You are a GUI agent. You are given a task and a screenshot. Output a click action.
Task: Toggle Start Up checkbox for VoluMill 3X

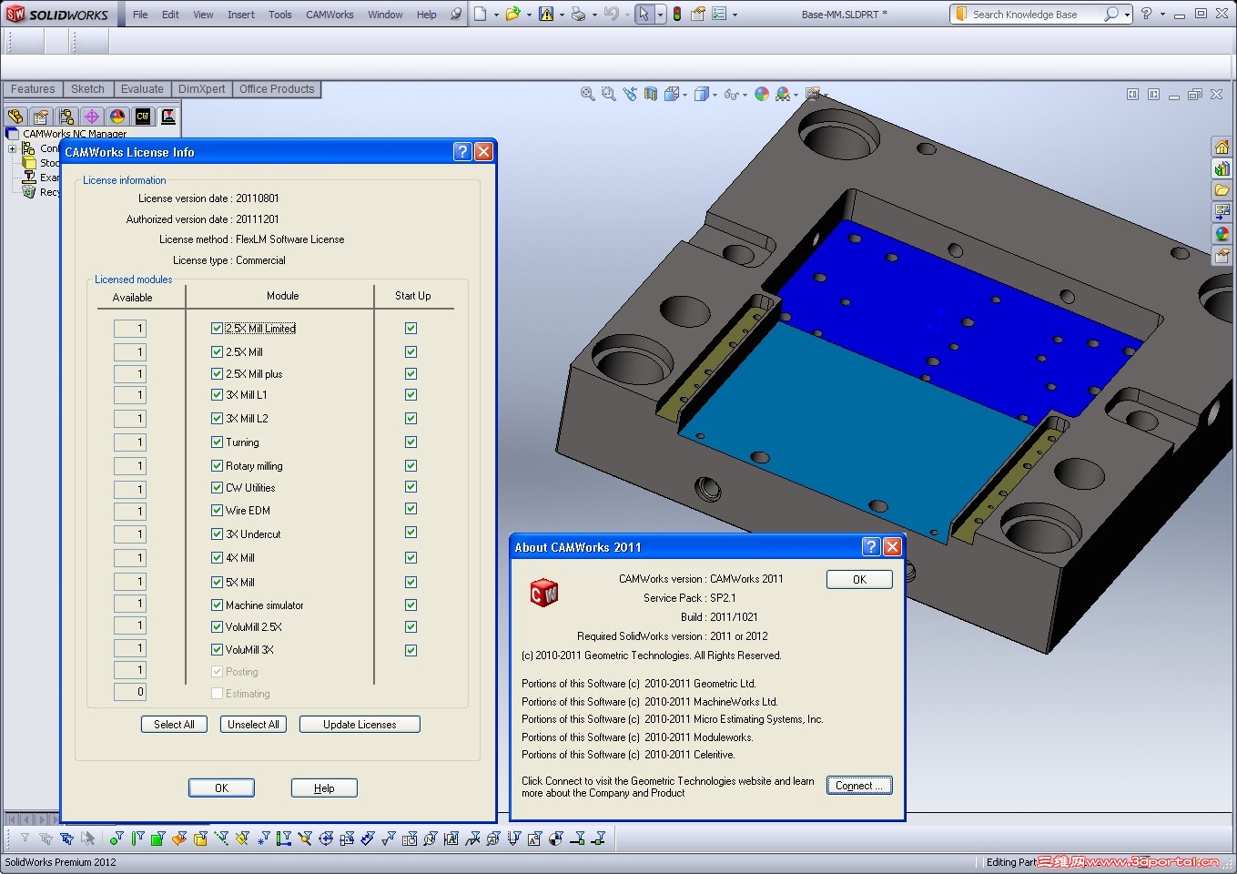point(411,650)
